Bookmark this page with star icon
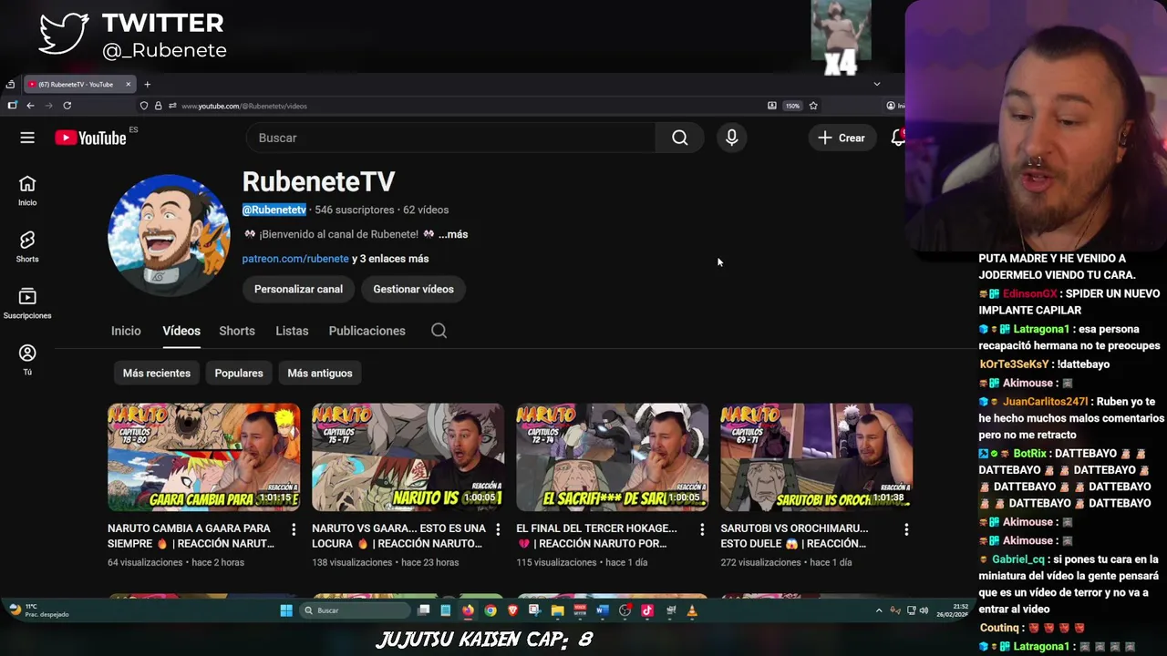Screen dimensions: 1167x656 tap(813, 106)
